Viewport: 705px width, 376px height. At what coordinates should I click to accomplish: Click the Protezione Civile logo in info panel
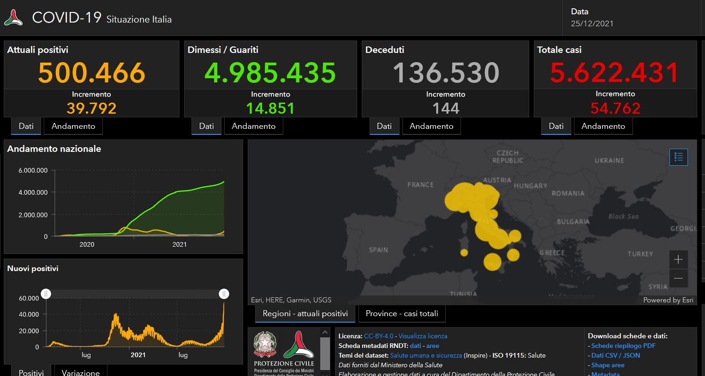coord(299,345)
